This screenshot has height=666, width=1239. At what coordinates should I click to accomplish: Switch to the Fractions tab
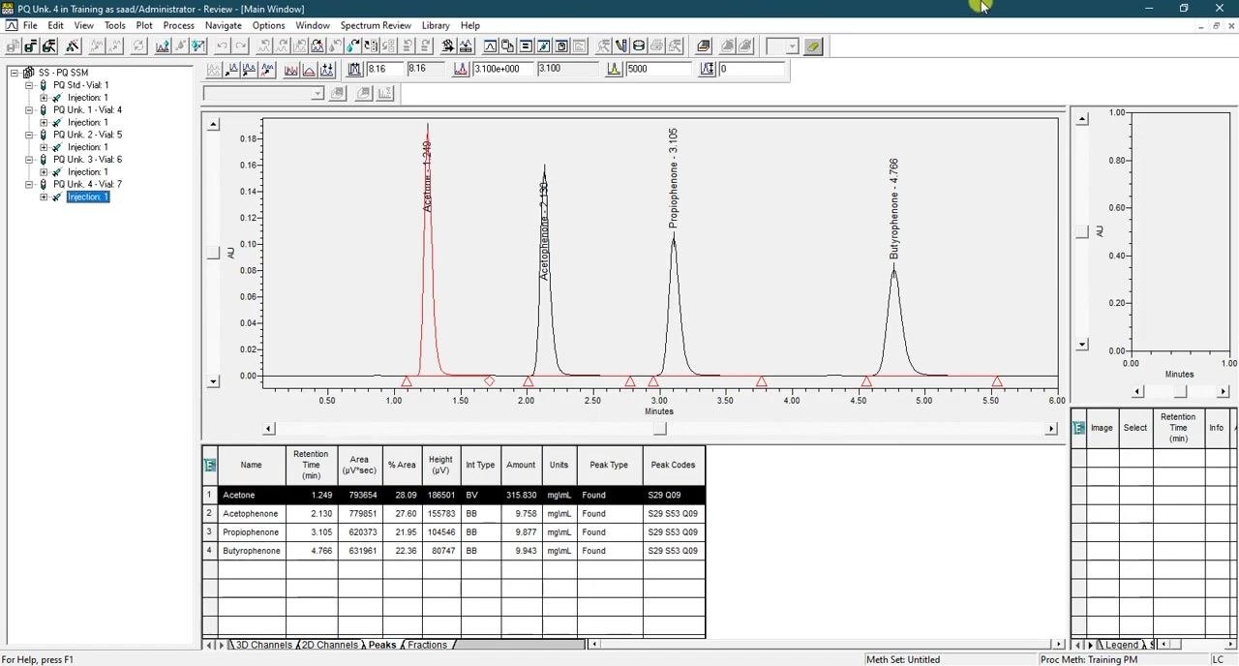pos(427,645)
